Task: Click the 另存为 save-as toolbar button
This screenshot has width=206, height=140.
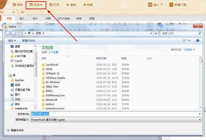Action: point(36,5)
